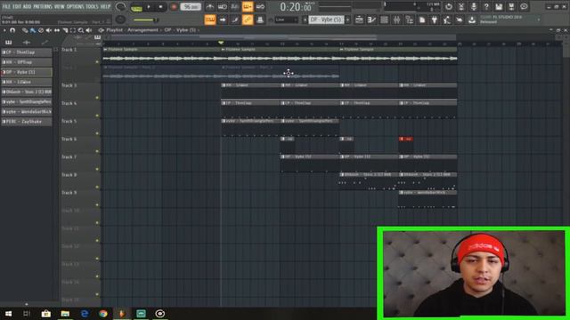
Task: Select the playlist Paint brush tool
Action: (x=33, y=30)
